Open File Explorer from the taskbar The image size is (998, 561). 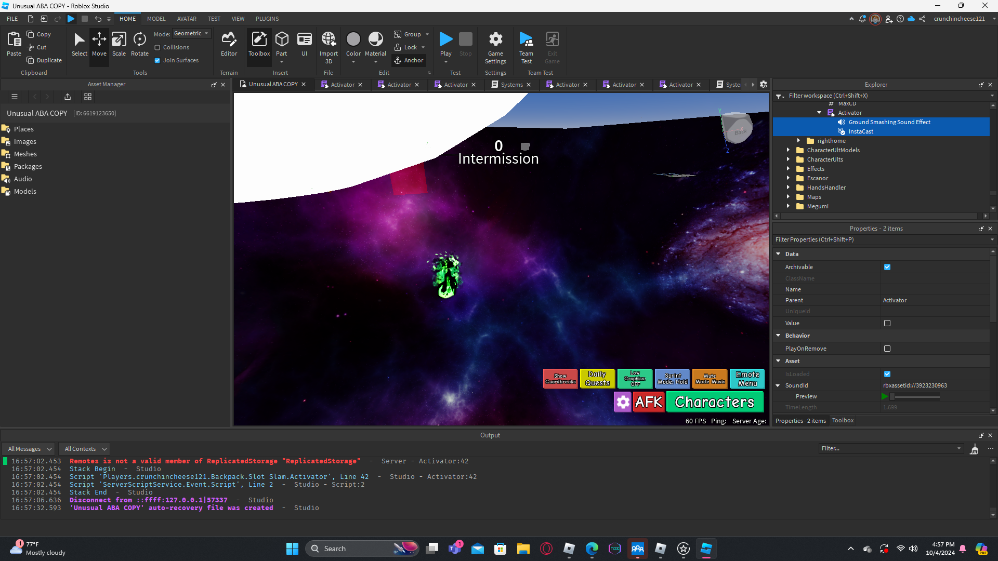(x=523, y=549)
